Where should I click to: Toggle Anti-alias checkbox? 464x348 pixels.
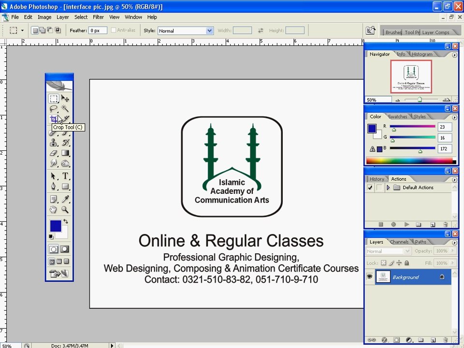113,30
